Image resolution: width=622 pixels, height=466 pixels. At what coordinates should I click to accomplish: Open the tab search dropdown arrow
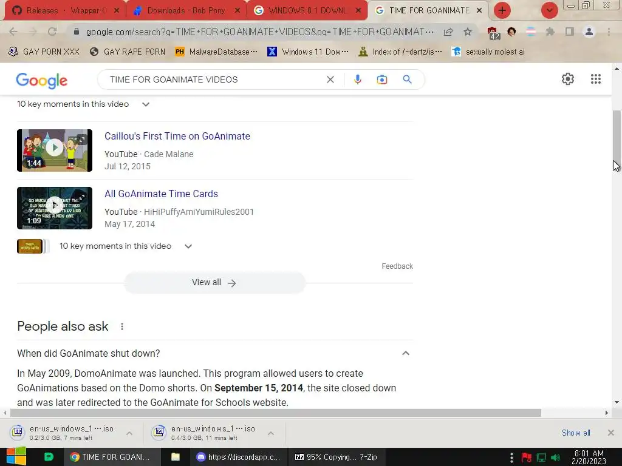coord(549,10)
